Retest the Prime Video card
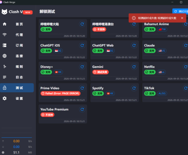 (82, 88)
